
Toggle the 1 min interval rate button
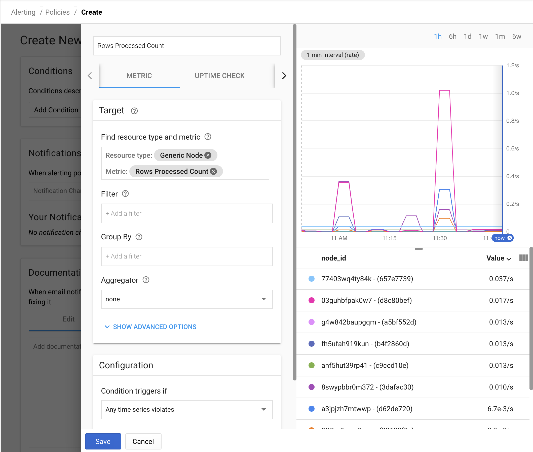point(333,54)
